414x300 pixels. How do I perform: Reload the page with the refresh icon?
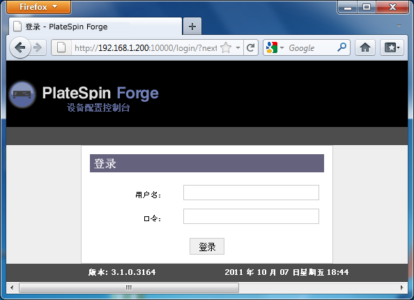click(x=251, y=48)
